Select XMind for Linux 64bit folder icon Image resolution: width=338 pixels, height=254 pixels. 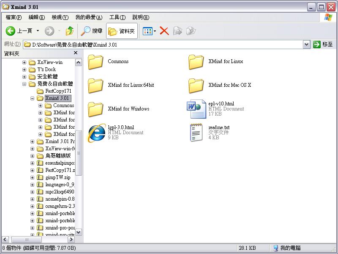pos(95,86)
